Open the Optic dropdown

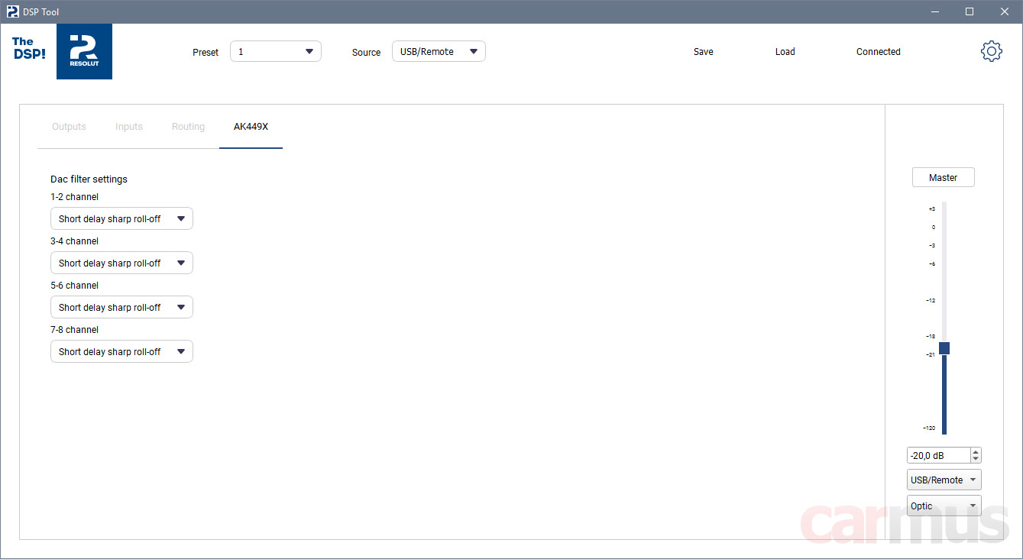944,506
